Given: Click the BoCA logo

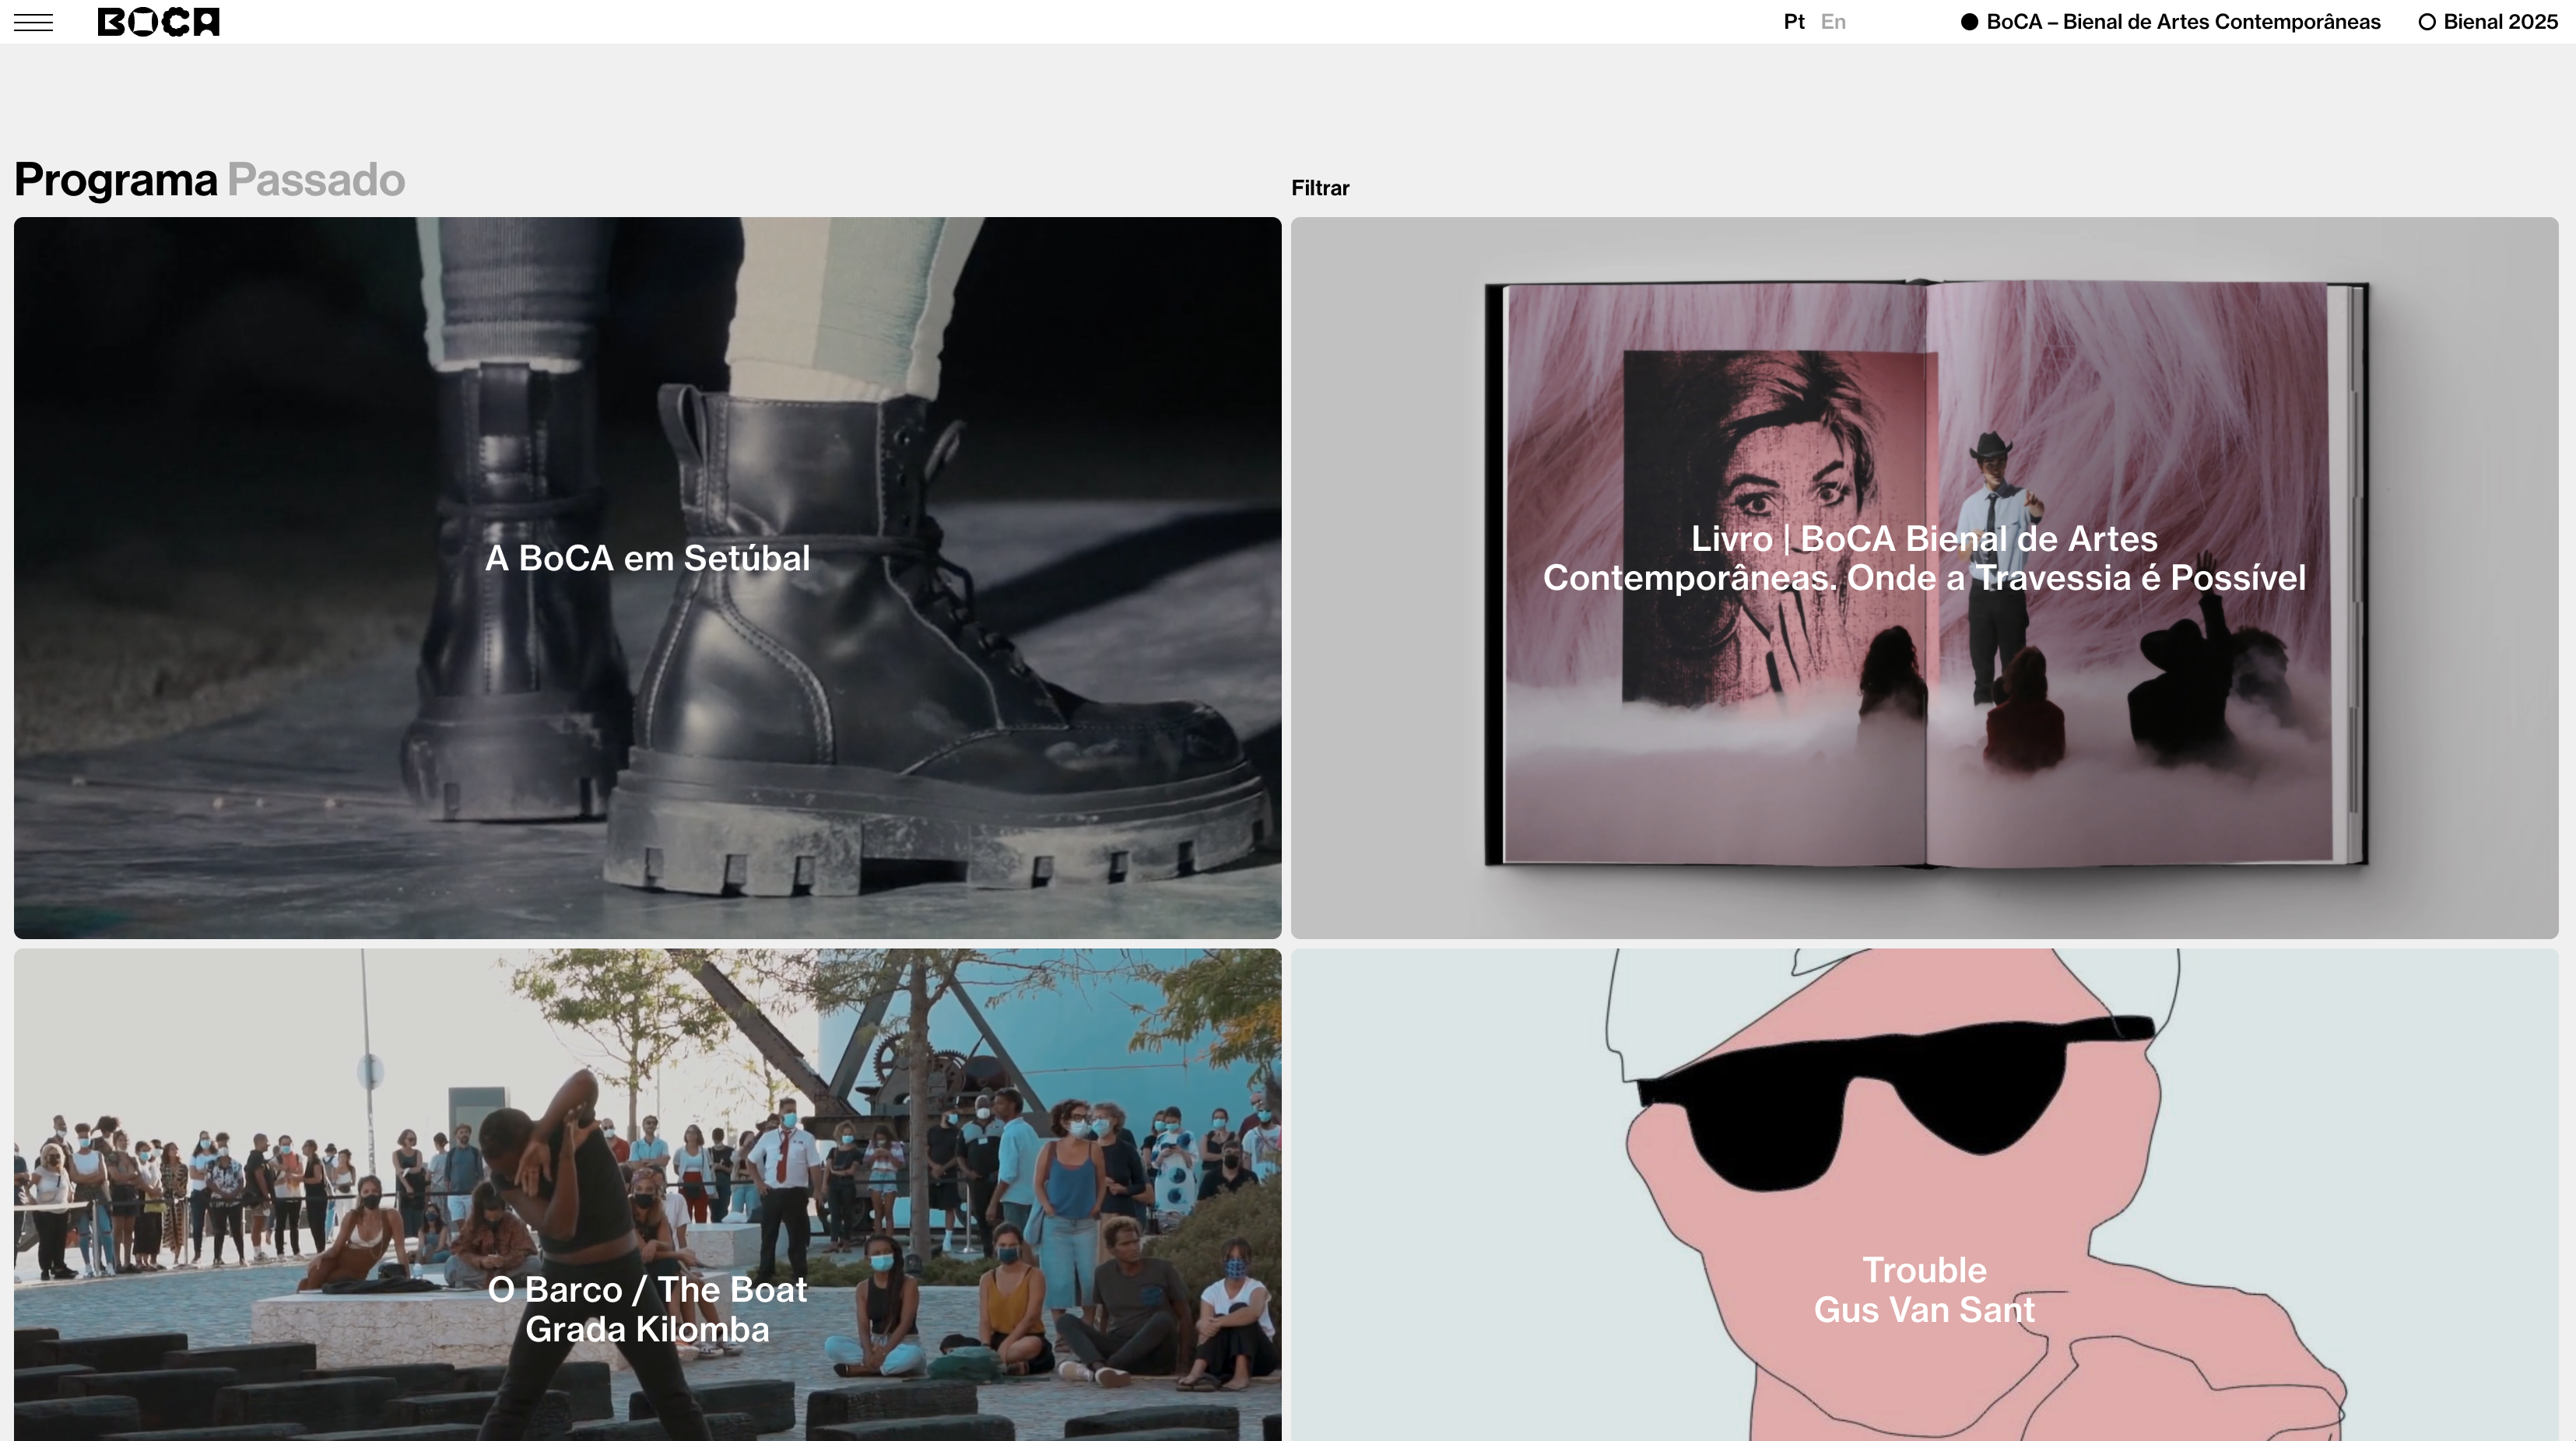Looking at the screenshot, I should pyautogui.click(x=158, y=22).
